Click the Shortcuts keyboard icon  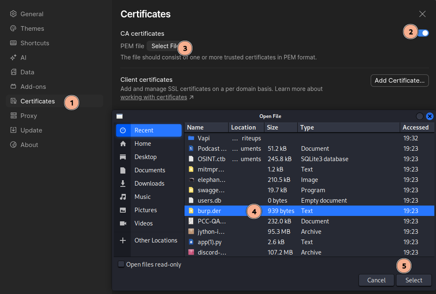pos(13,43)
